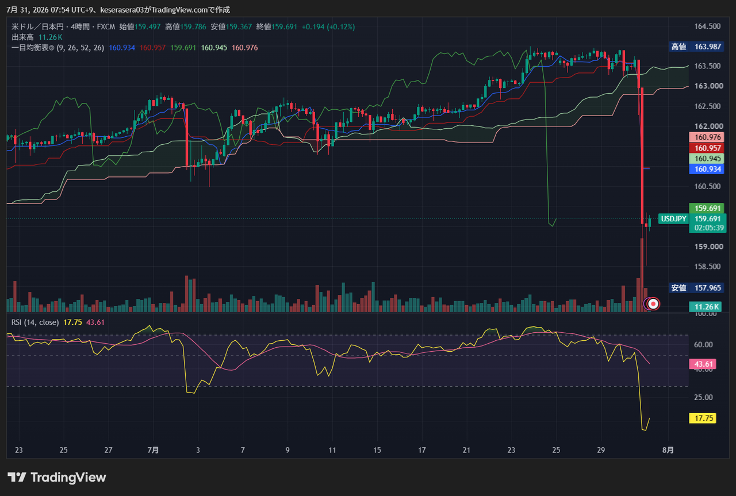
Task: Click the yellow 17.75 RSI scale tag
Action: pyautogui.click(x=702, y=418)
